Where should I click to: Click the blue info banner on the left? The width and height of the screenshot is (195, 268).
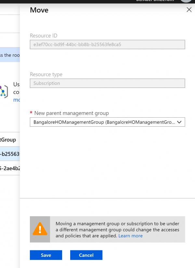(10, 55)
